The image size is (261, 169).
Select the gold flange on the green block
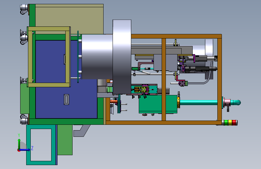[x=179, y=103]
